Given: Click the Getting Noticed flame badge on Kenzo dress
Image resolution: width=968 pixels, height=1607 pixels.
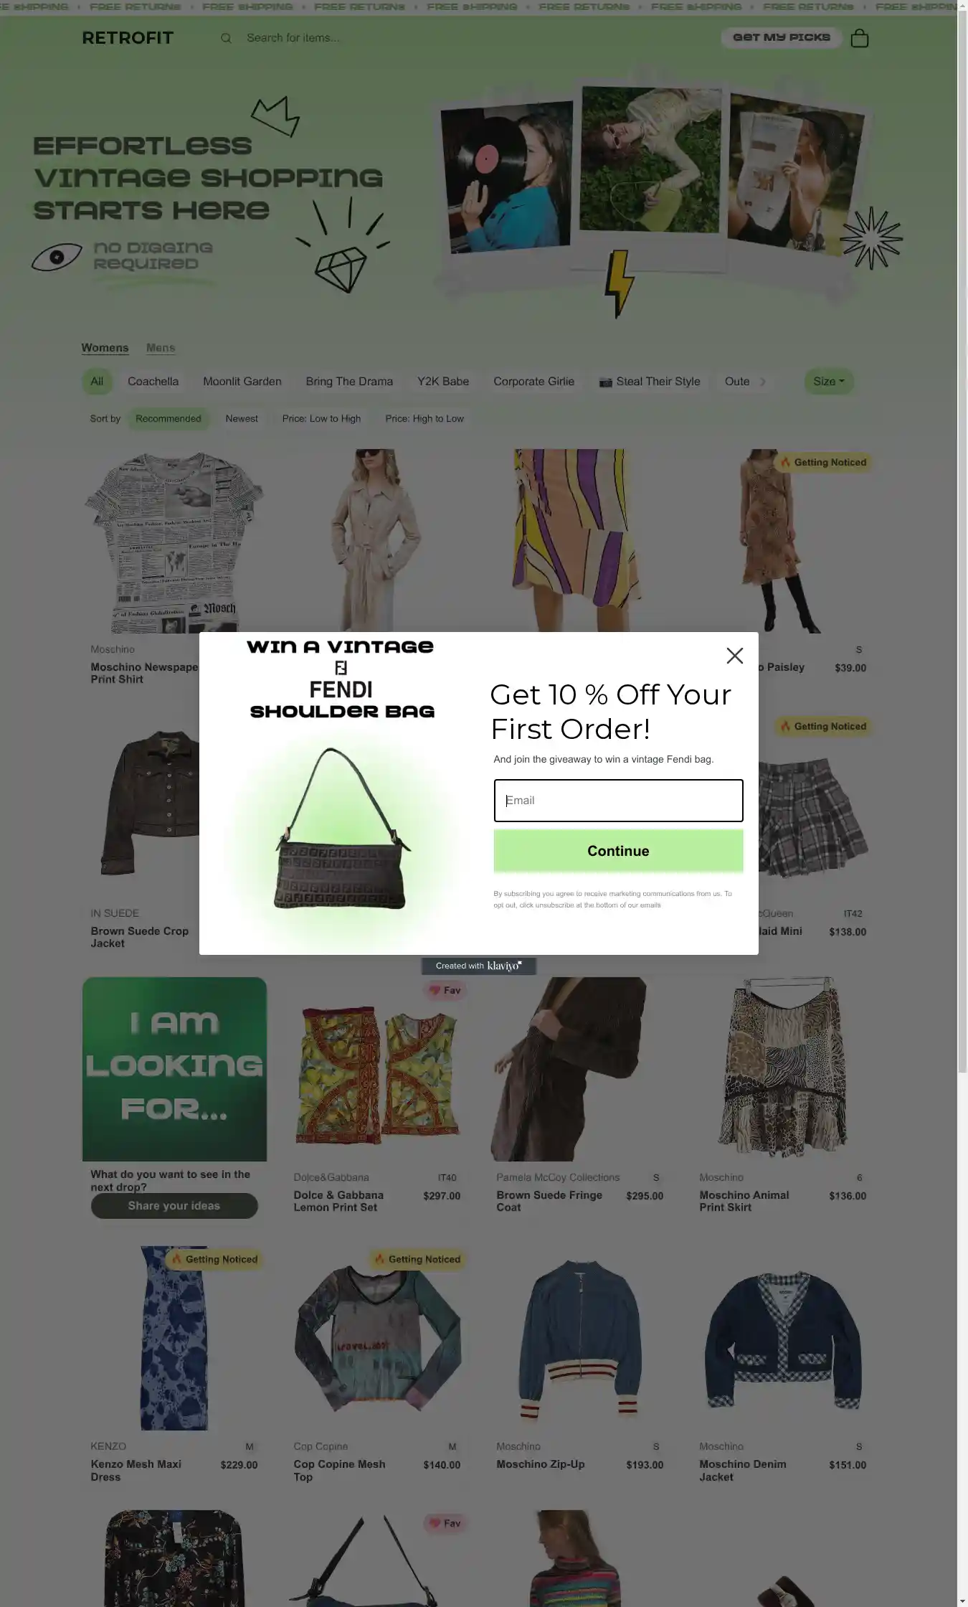Looking at the screenshot, I should pos(214,1259).
